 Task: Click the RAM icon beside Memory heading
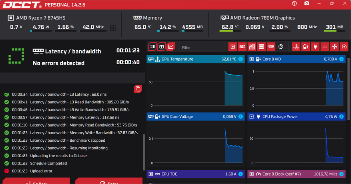tap(137, 18)
